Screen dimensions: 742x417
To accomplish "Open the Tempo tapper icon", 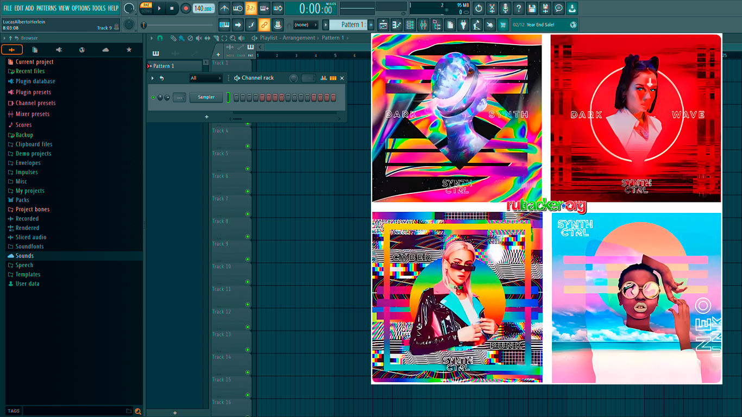I will (x=476, y=24).
